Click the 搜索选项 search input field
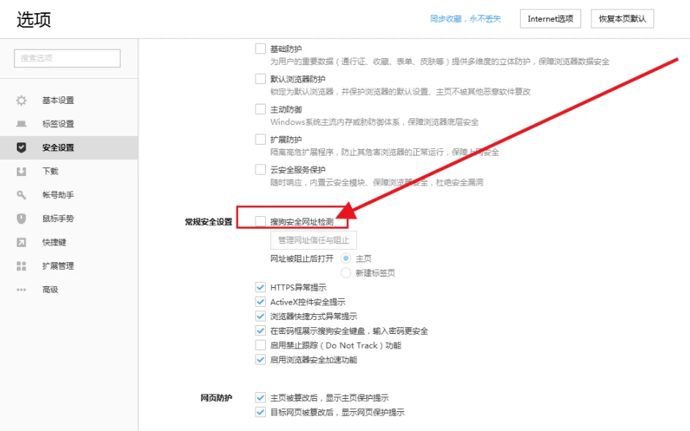690x431 pixels. (x=67, y=58)
